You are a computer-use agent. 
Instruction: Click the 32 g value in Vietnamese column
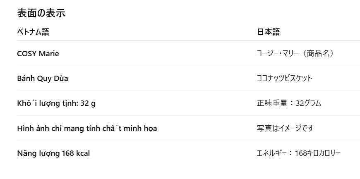click(88, 103)
